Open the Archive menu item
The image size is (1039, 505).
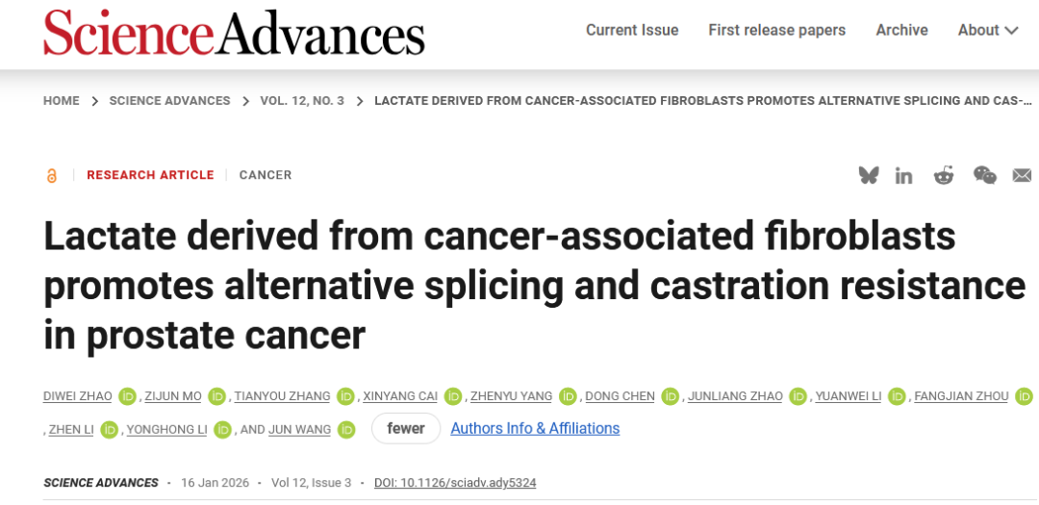(x=901, y=30)
